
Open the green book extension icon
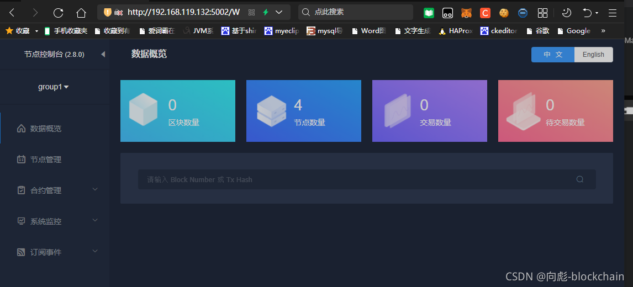point(429,13)
